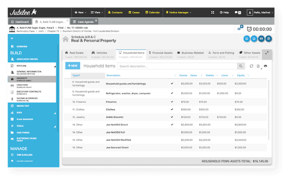Switch to Vehicles tab
The image size is (289, 182).
[102, 55]
